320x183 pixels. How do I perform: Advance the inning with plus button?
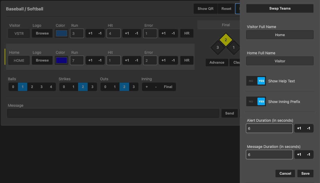[146, 87]
